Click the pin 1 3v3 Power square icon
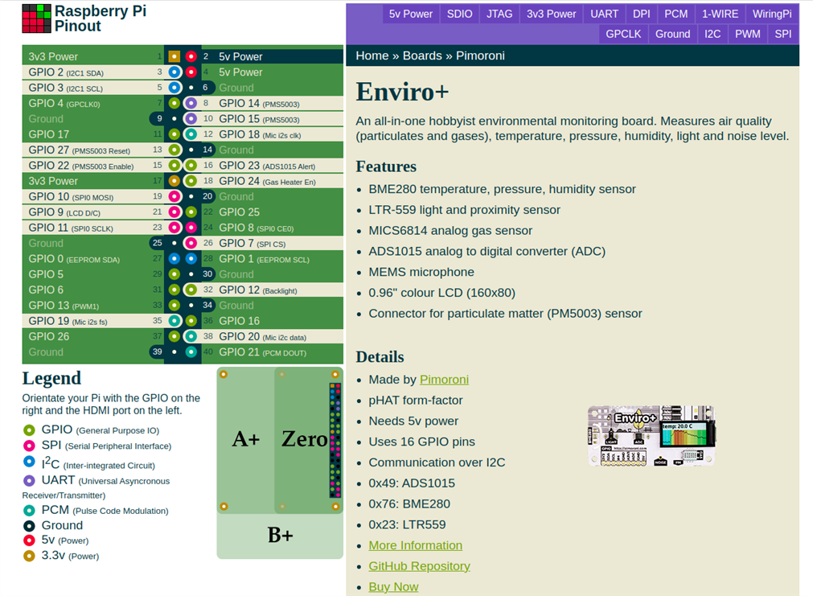 pos(175,56)
